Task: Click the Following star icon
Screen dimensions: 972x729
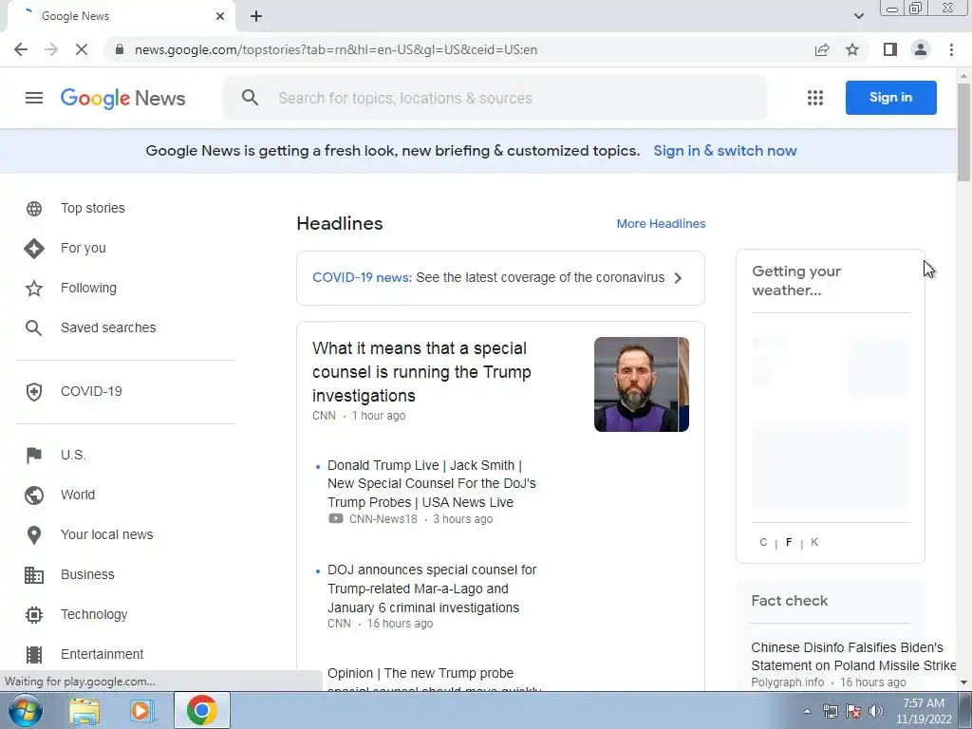Action: pyautogui.click(x=34, y=288)
